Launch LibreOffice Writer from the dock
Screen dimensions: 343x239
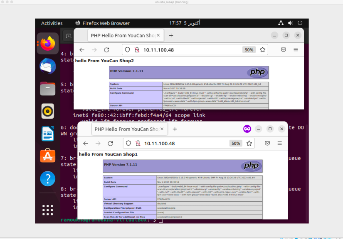coord(47,134)
